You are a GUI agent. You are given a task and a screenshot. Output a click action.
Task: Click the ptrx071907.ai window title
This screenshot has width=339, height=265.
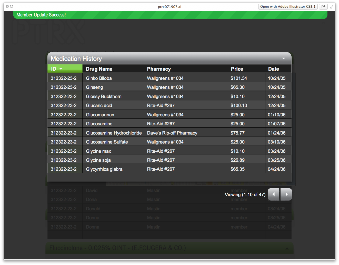pos(169,7)
